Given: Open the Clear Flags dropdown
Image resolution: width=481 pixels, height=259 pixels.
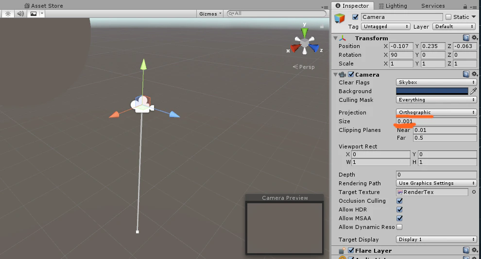Looking at the screenshot, I should click(x=436, y=82).
